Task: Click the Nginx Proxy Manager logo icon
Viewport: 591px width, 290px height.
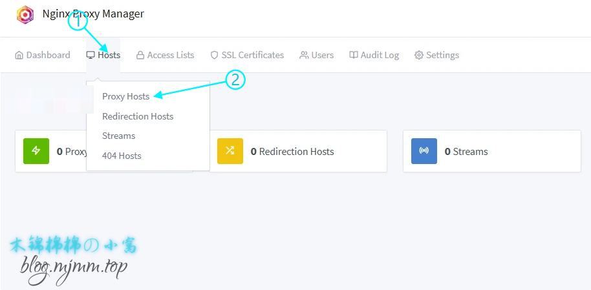Action: (x=25, y=14)
